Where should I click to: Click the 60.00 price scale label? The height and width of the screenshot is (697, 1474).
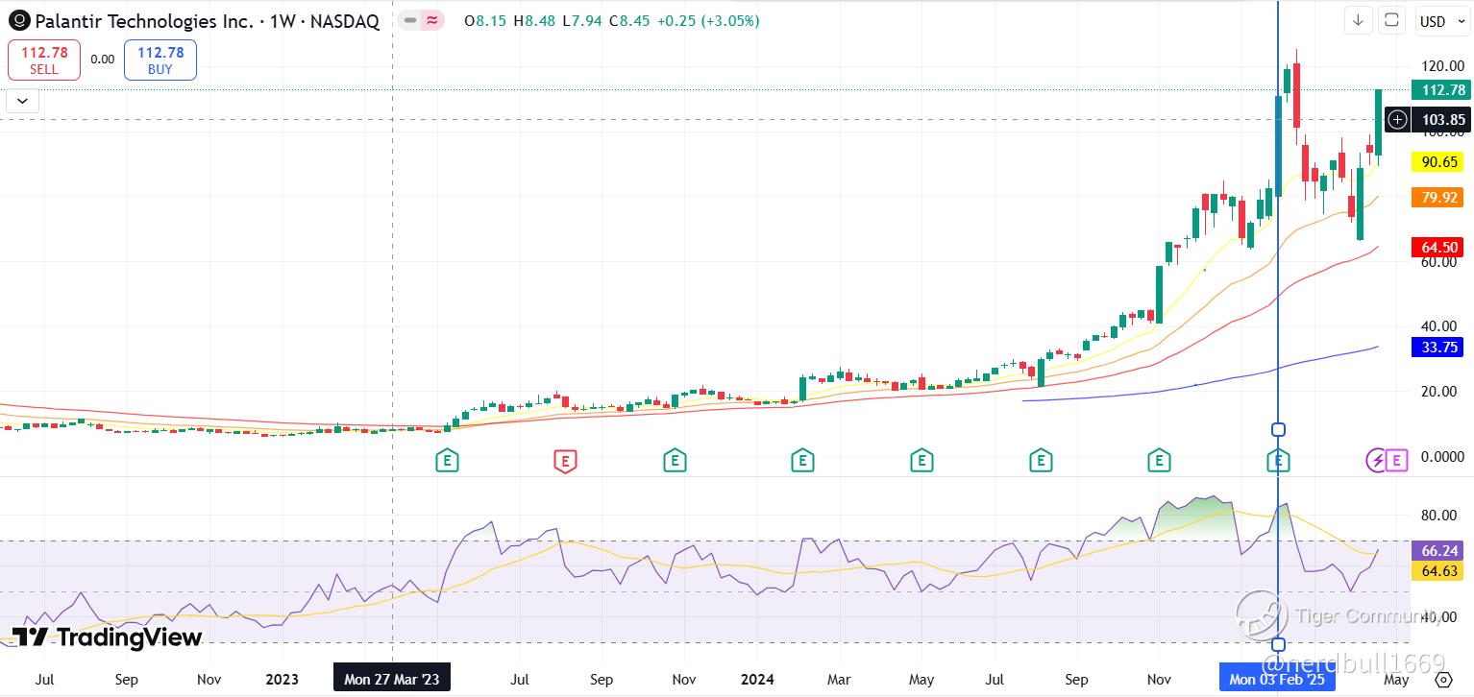(x=1439, y=262)
